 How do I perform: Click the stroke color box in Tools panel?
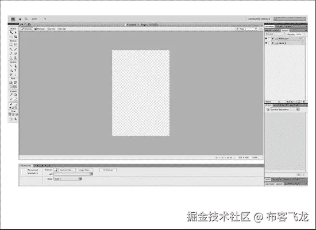(x=16, y=99)
